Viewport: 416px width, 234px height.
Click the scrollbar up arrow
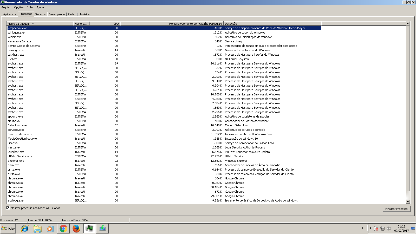coord(408,23)
